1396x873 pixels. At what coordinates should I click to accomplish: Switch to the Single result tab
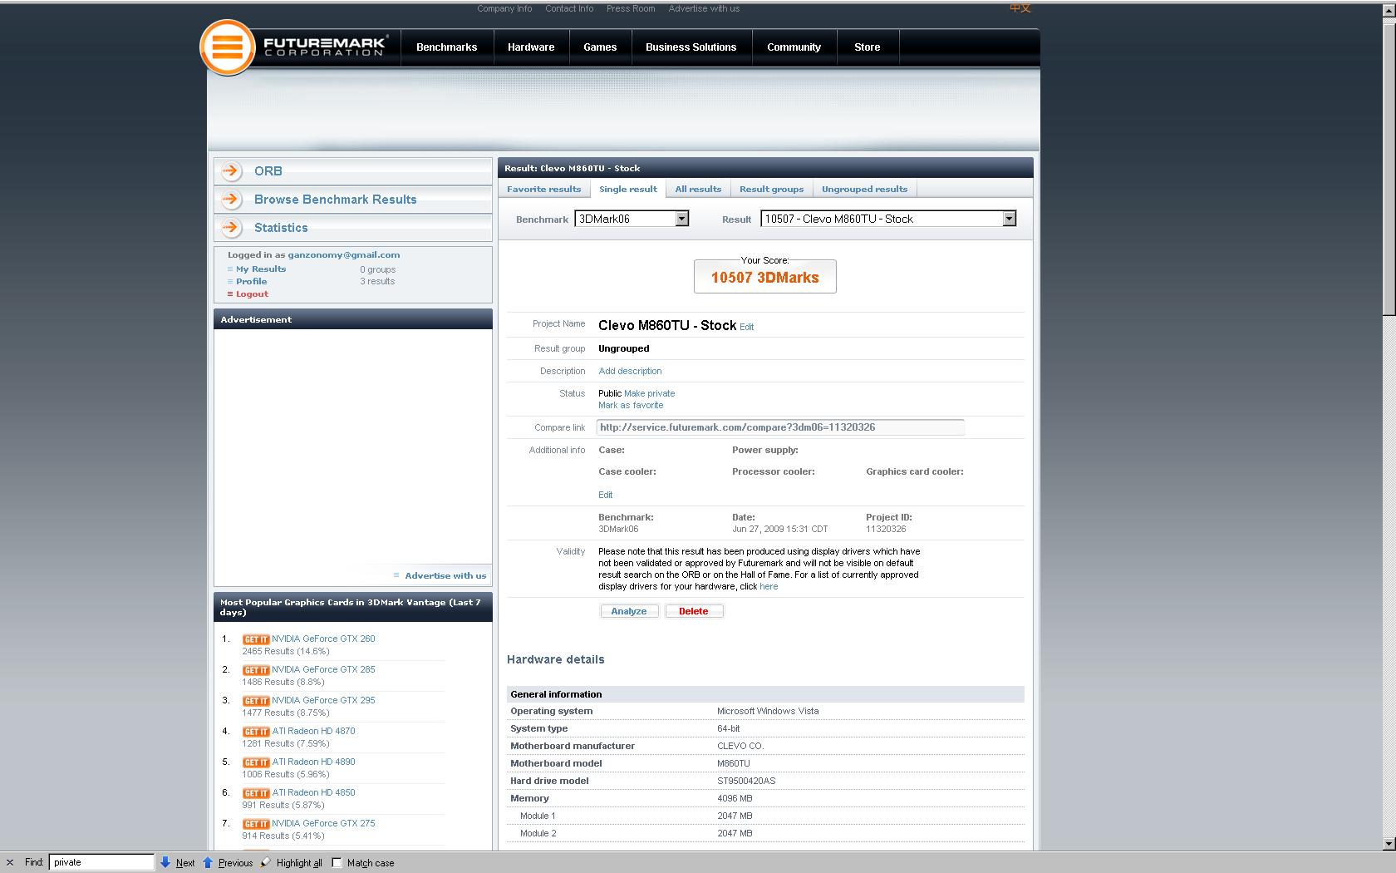[628, 190]
